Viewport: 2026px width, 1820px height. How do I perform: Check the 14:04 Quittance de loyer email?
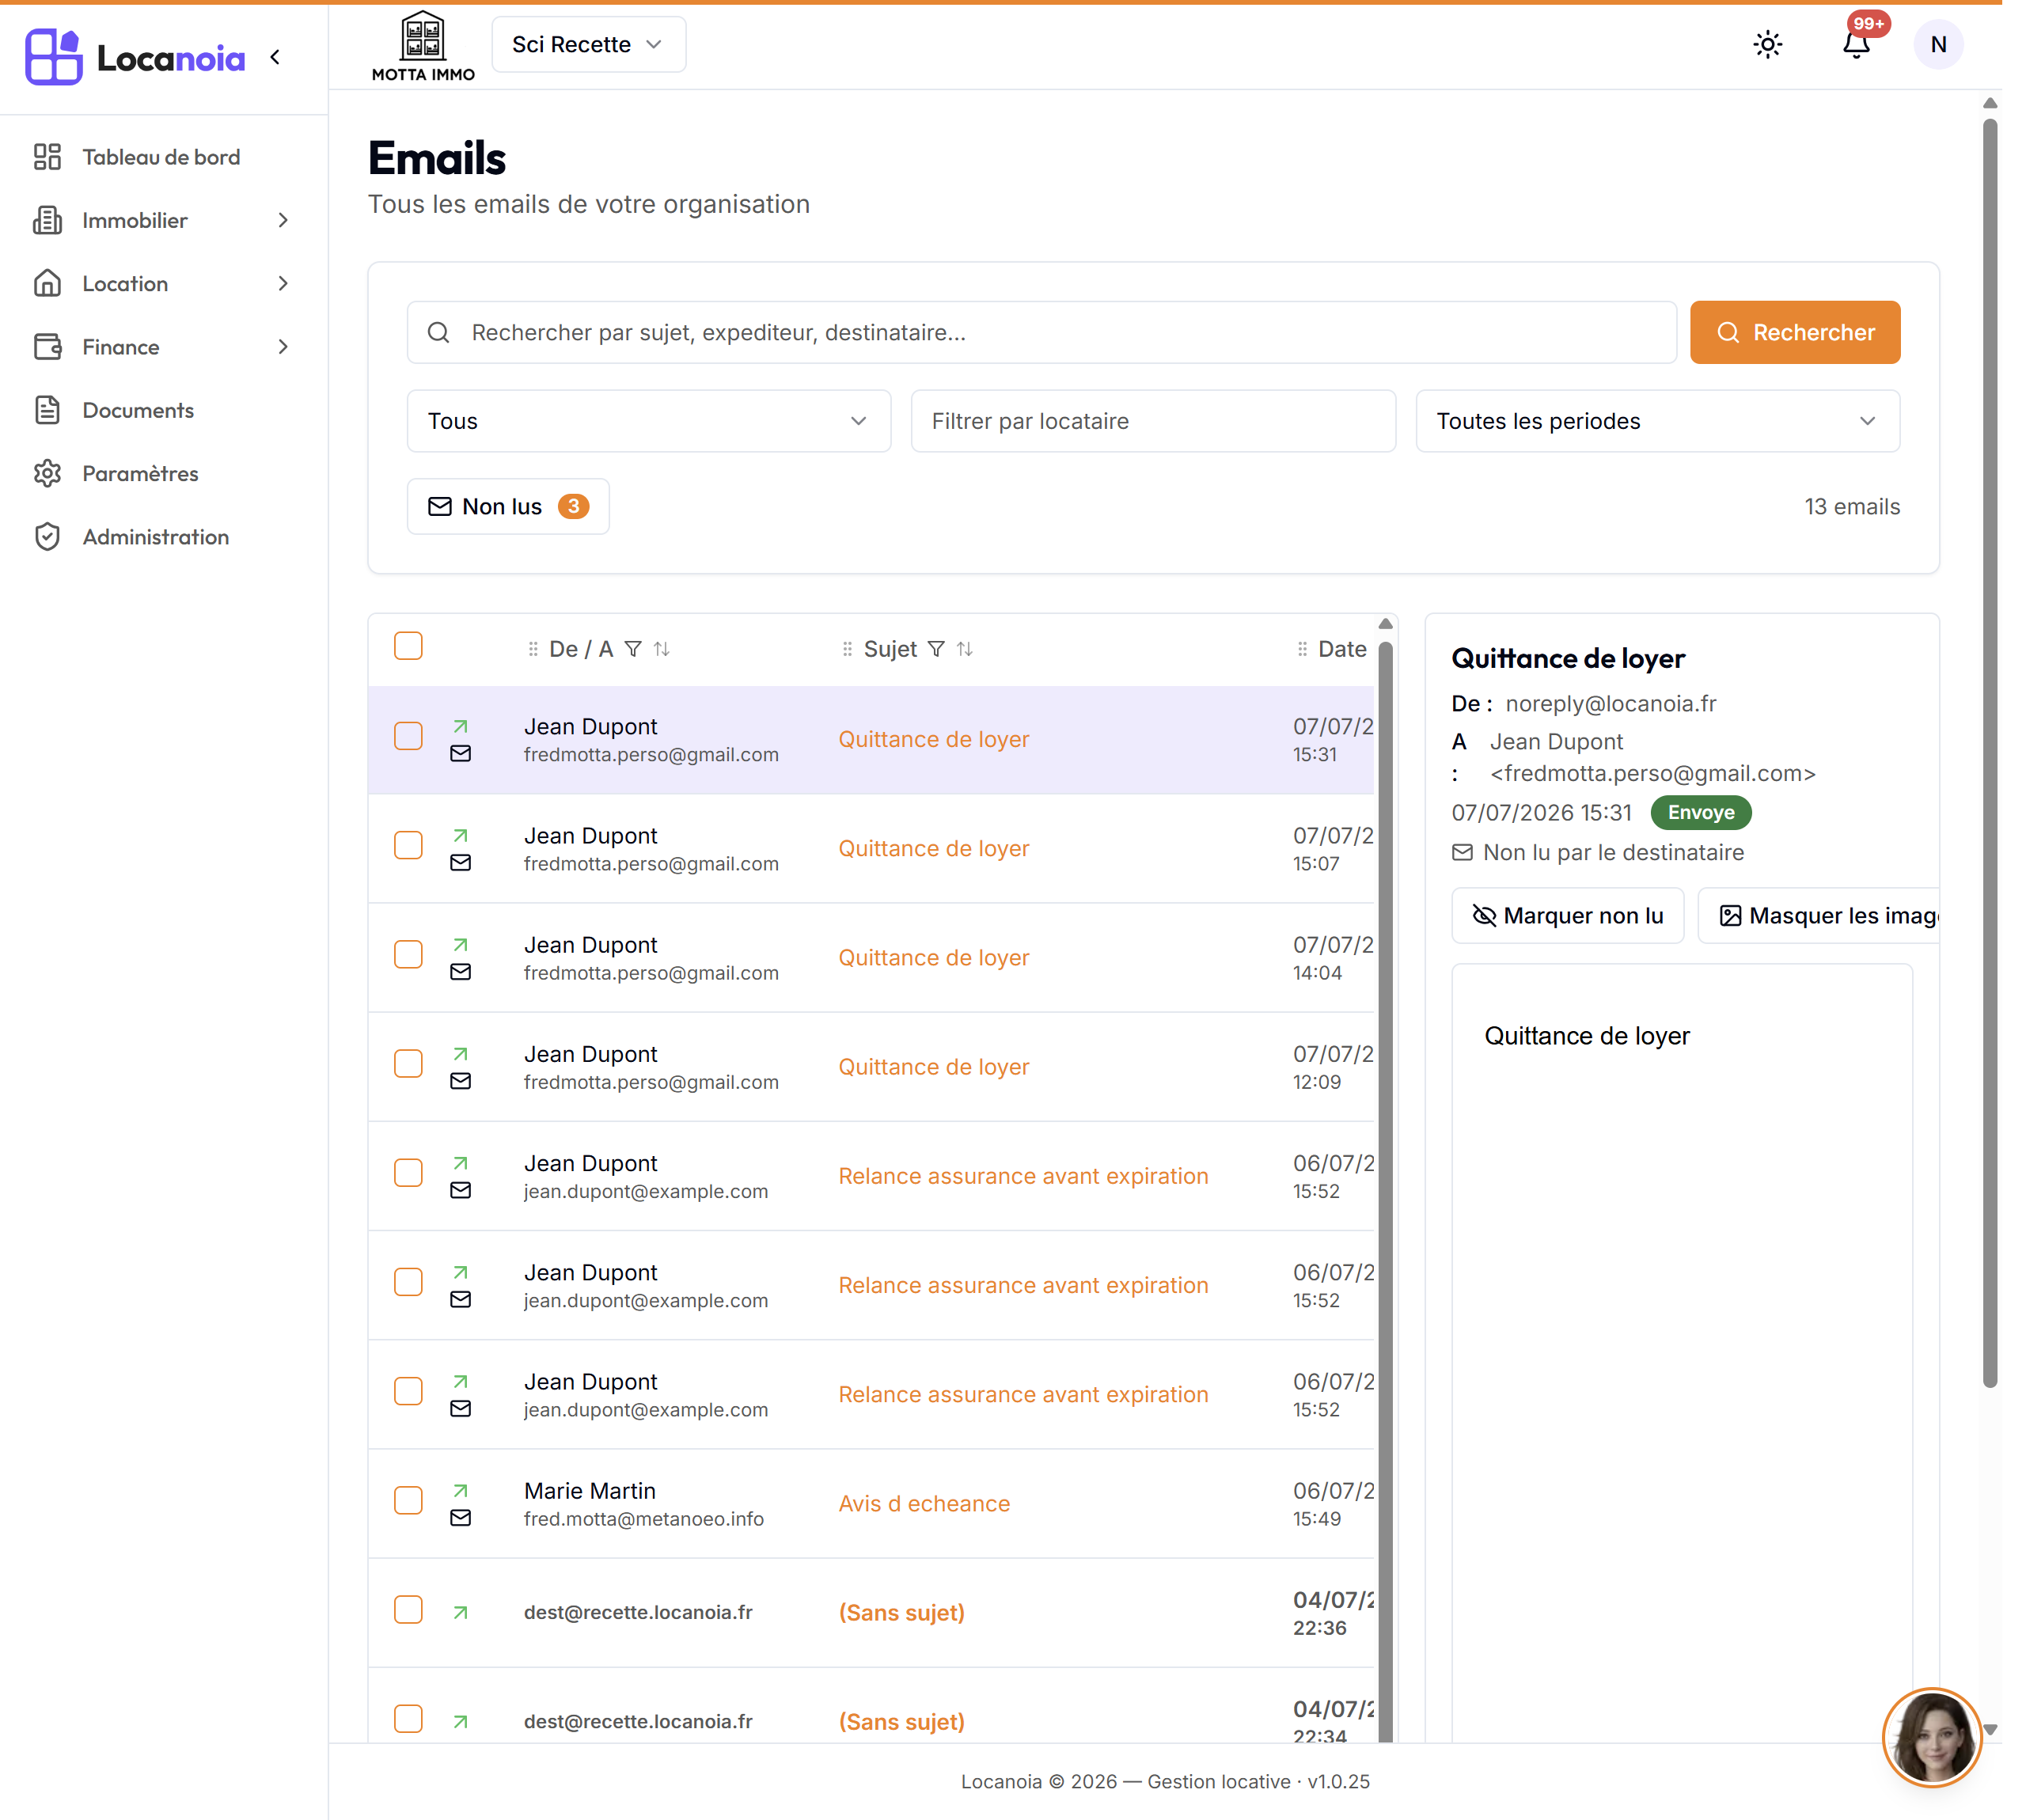408,954
